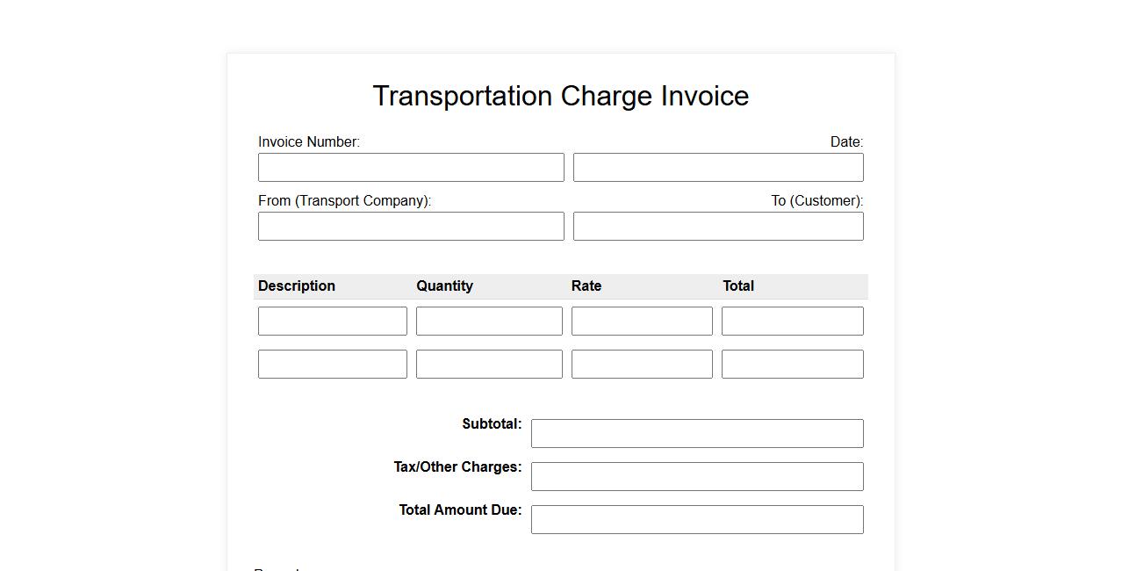
Task: Click the Tax/Other Charges input field
Action: tap(697, 477)
